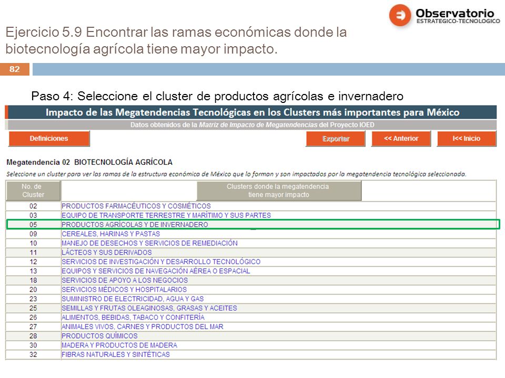Viewport: 505px width, 378px height.
Task: Click cluster number 02 cell
Action: pyautogui.click(x=33, y=206)
